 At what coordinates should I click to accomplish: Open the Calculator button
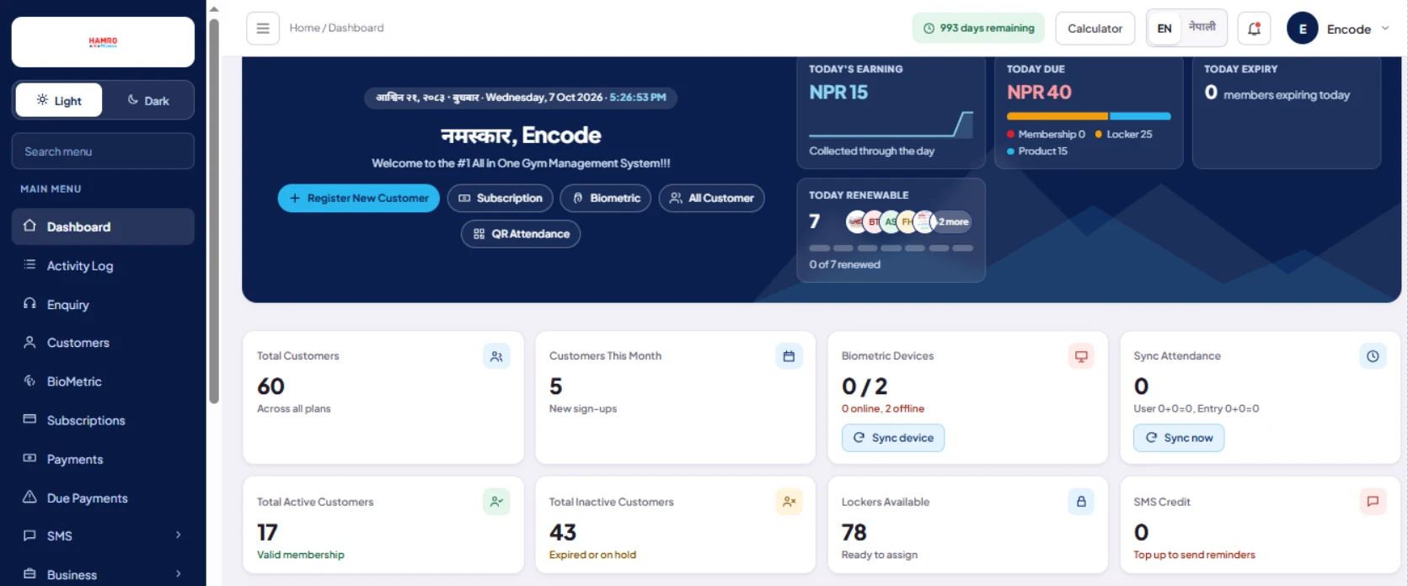point(1095,29)
